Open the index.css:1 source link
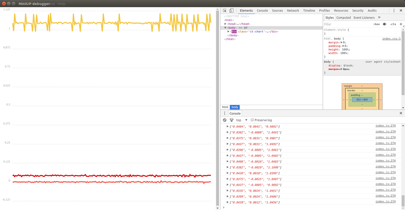Viewport: 405px width, 210px height. [x=391, y=39]
